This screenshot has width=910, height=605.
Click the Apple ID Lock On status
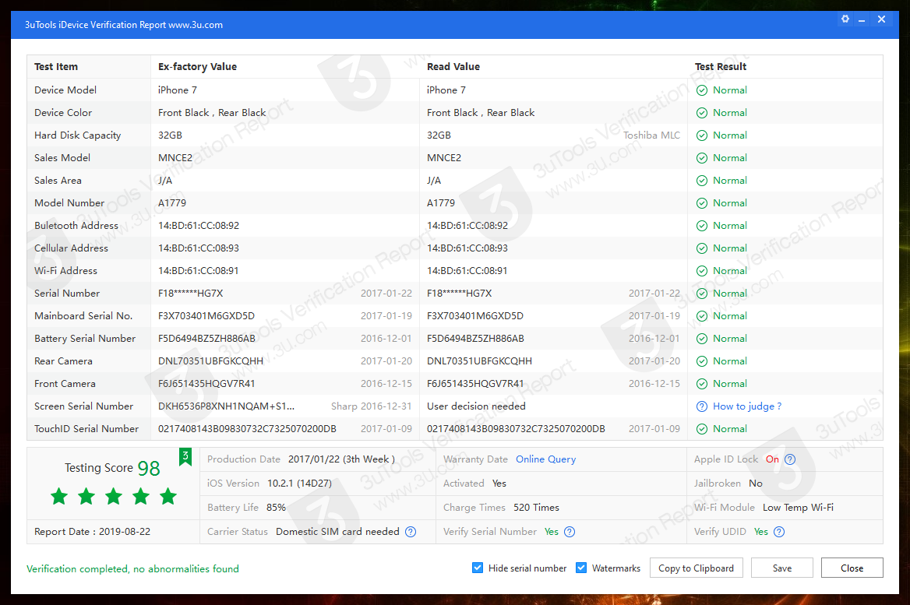pos(772,459)
